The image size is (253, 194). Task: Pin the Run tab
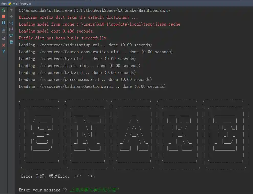(4, 39)
